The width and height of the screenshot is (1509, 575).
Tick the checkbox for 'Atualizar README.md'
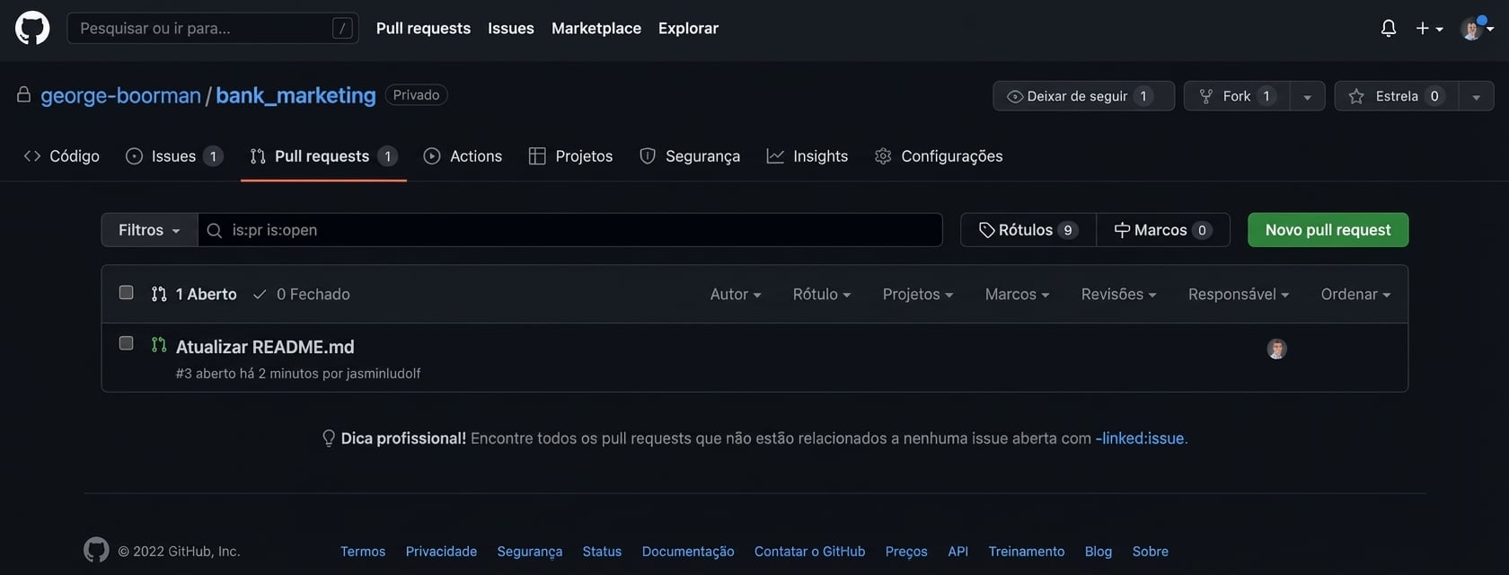(126, 343)
